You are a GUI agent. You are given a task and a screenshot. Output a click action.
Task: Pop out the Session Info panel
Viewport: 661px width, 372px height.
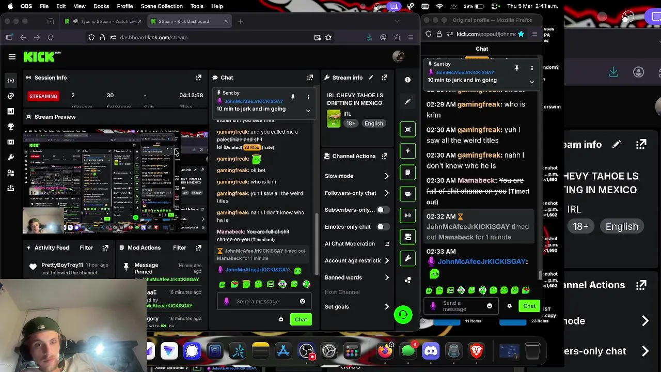coord(198,78)
